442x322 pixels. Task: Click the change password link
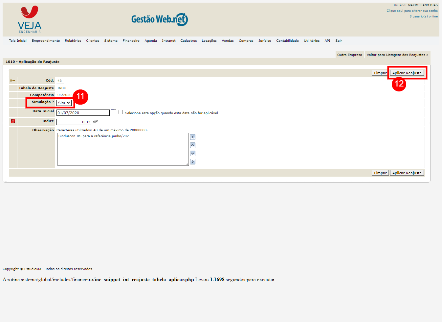coord(412,11)
